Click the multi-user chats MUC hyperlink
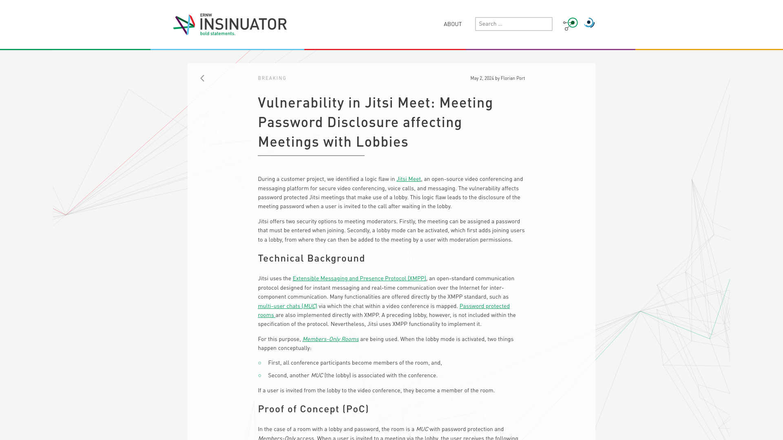 tap(287, 306)
